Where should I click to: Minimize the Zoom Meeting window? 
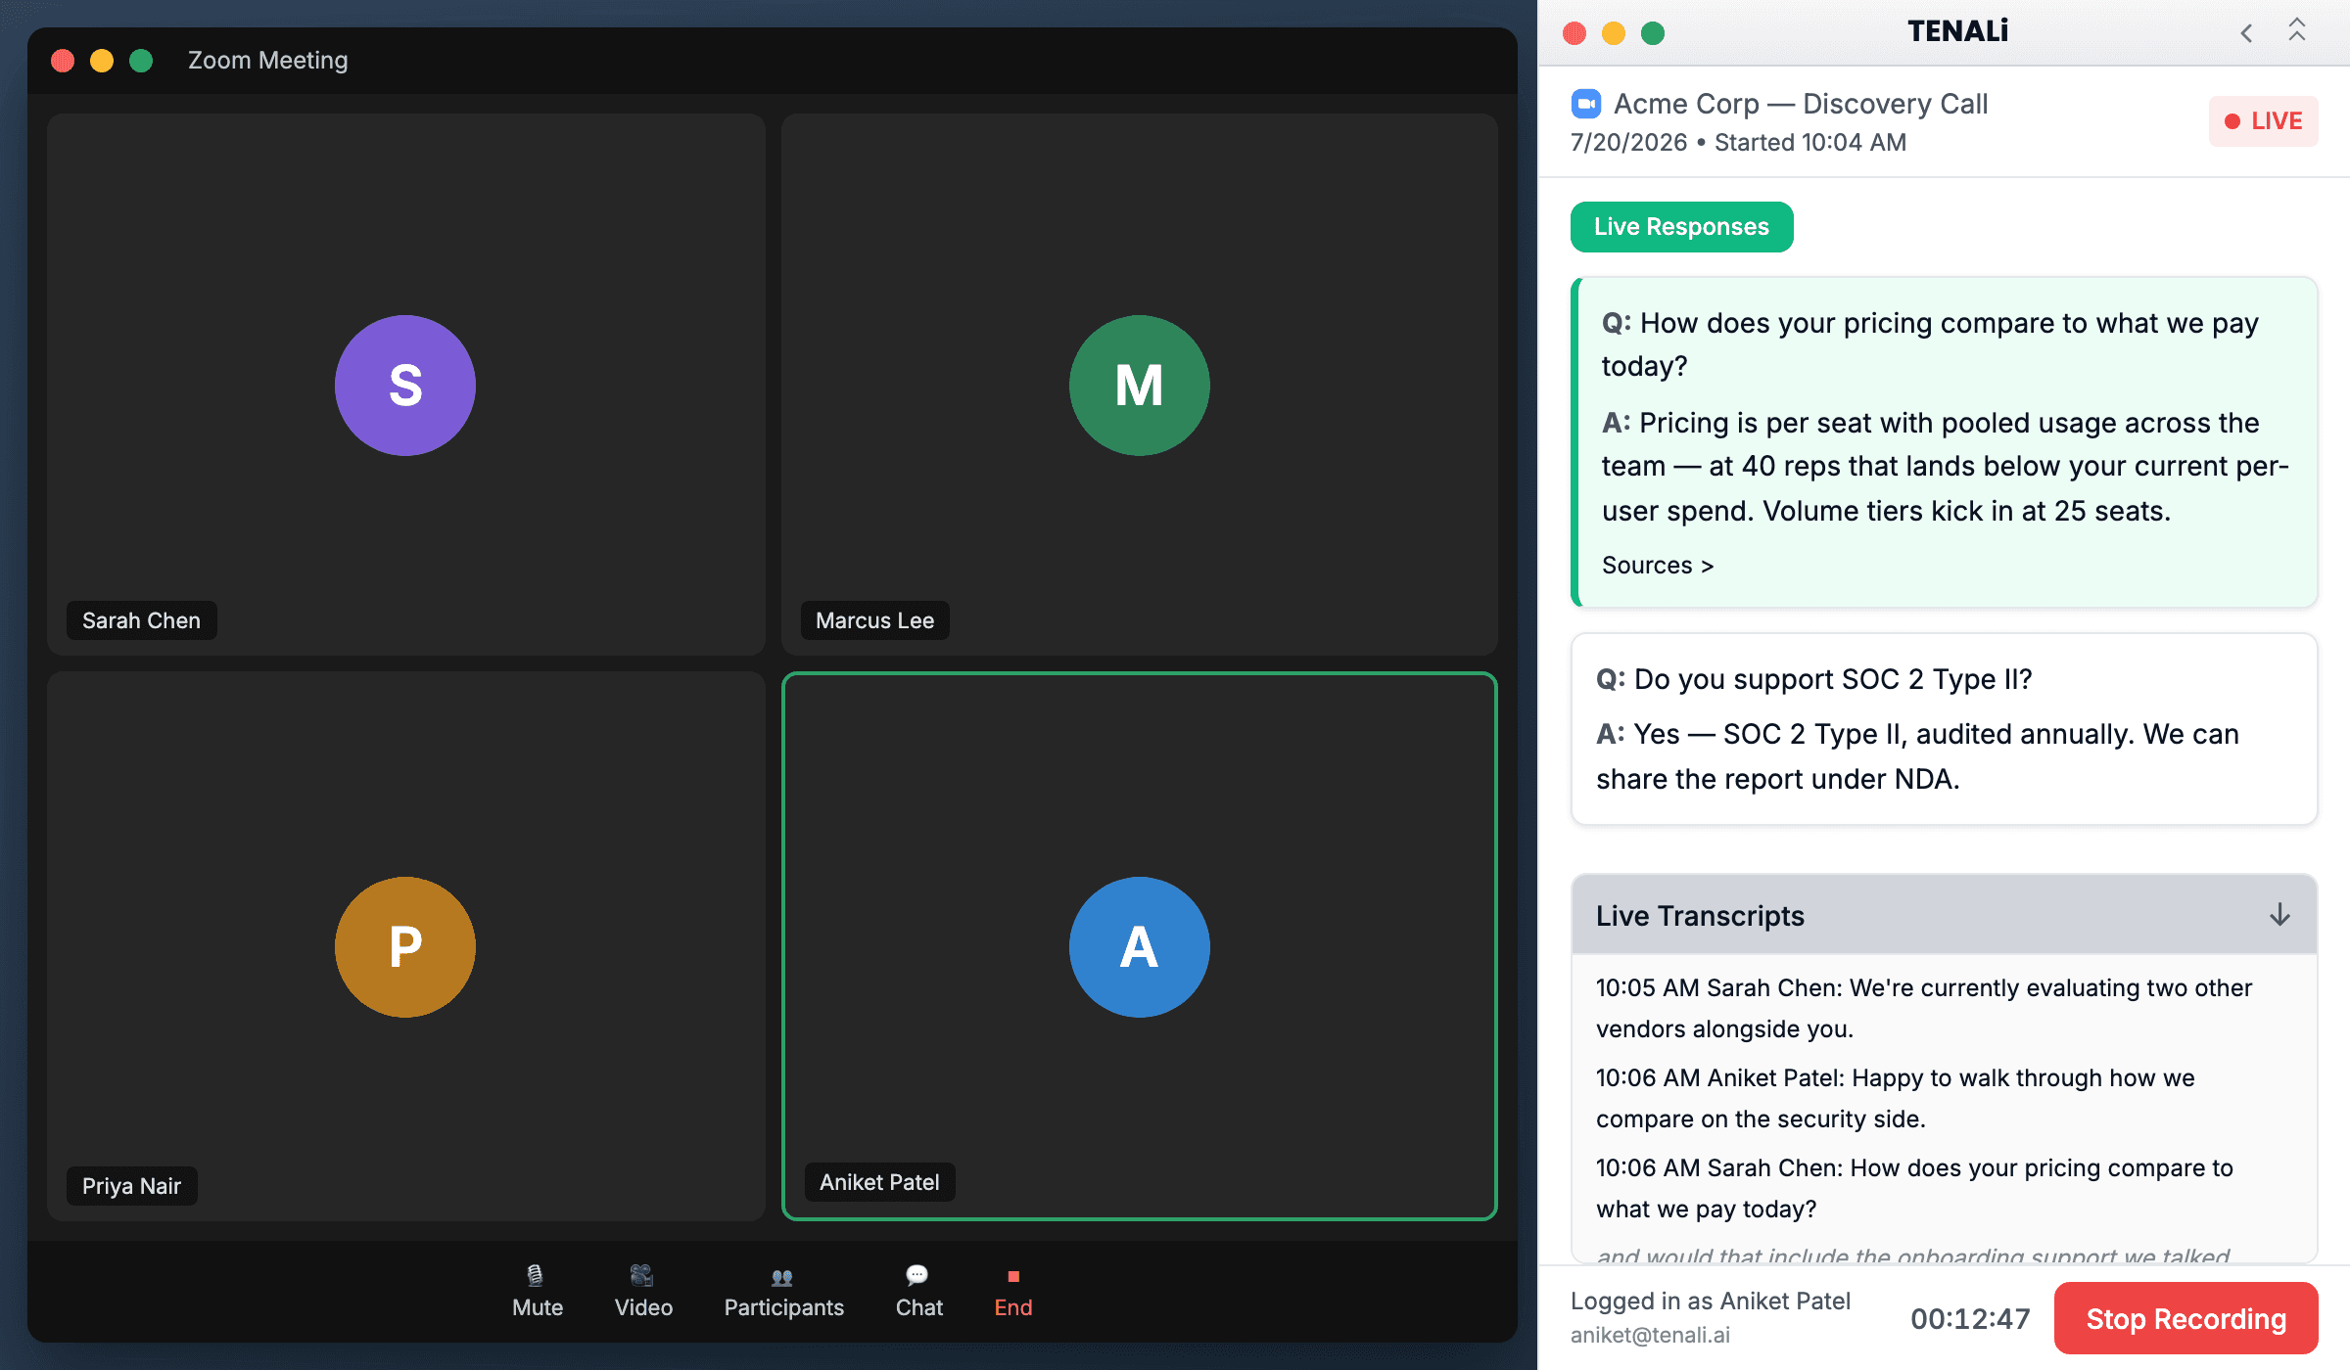[x=102, y=61]
